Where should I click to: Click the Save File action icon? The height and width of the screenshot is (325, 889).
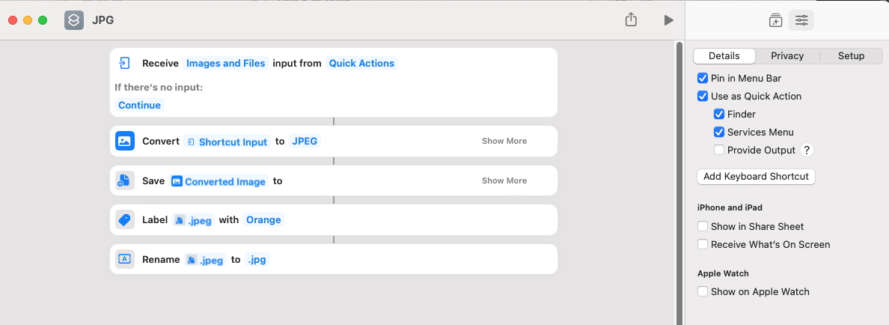125,180
